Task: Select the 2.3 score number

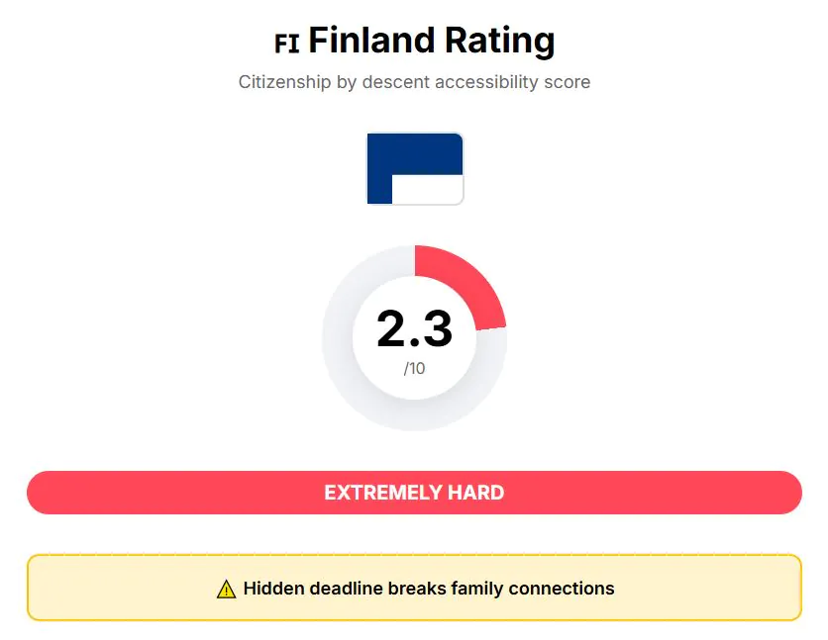Action: point(414,329)
